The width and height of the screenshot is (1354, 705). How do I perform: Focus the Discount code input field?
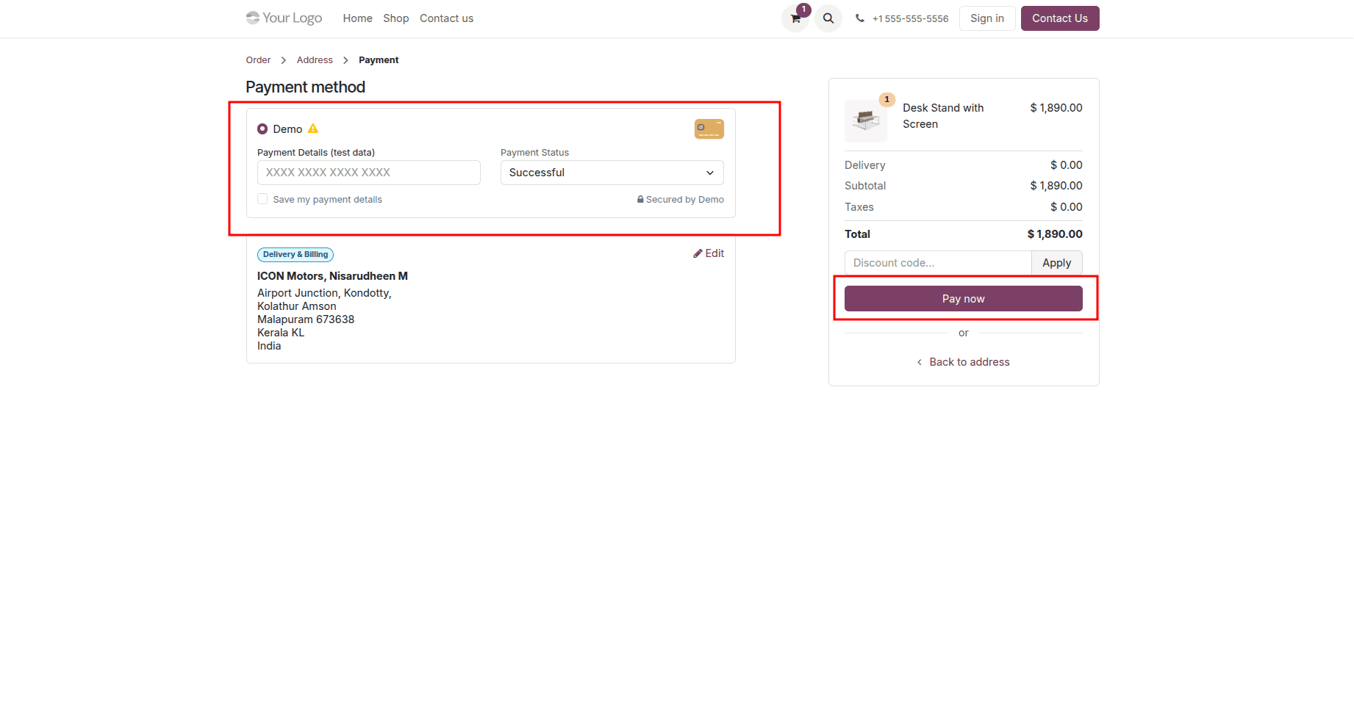coord(938,263)
